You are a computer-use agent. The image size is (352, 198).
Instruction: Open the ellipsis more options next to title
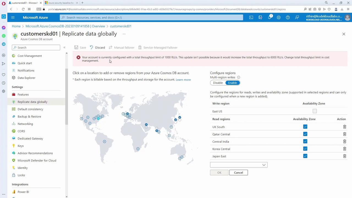[124, 34]
